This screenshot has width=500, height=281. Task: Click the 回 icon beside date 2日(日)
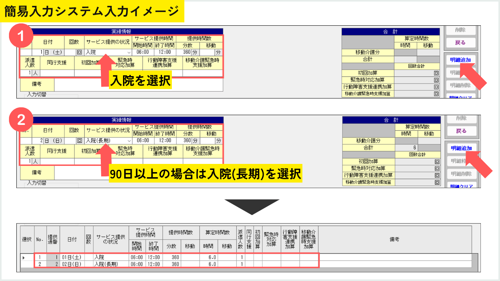coord(79,140)
